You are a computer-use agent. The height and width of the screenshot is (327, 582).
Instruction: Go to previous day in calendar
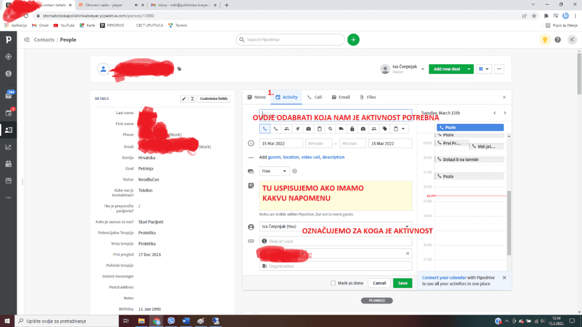tap(495, 113)
